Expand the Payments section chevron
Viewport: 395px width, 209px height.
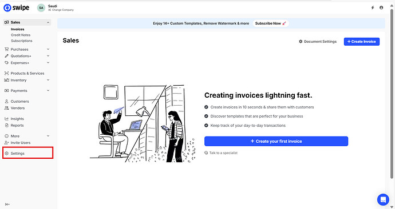point(48,90)
